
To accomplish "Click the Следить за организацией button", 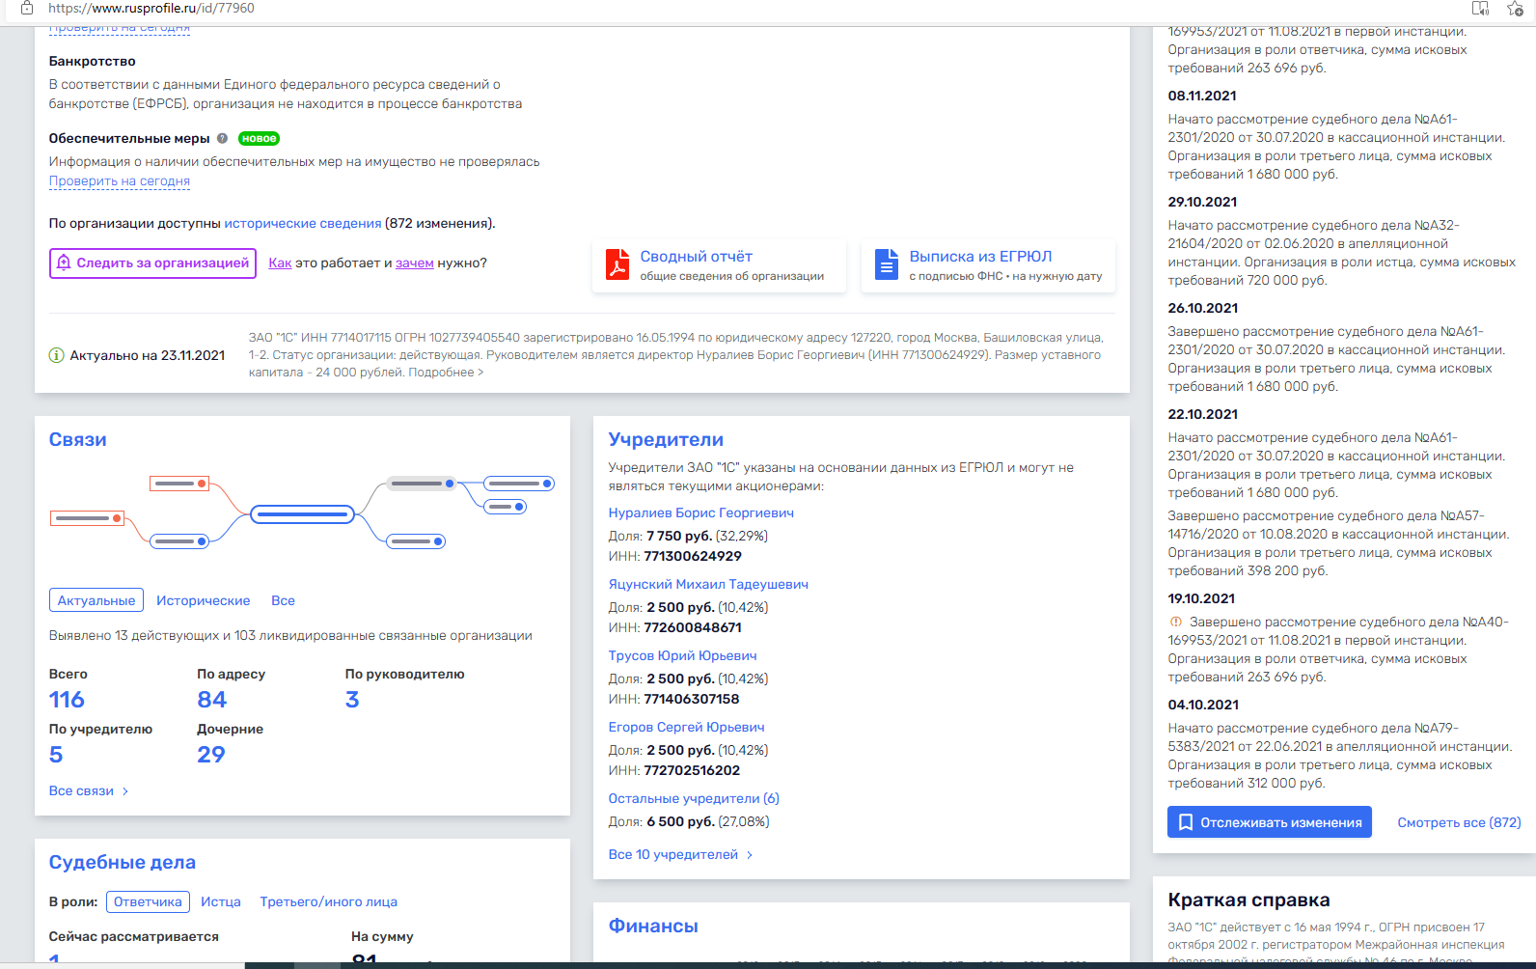I will (152, 263).
